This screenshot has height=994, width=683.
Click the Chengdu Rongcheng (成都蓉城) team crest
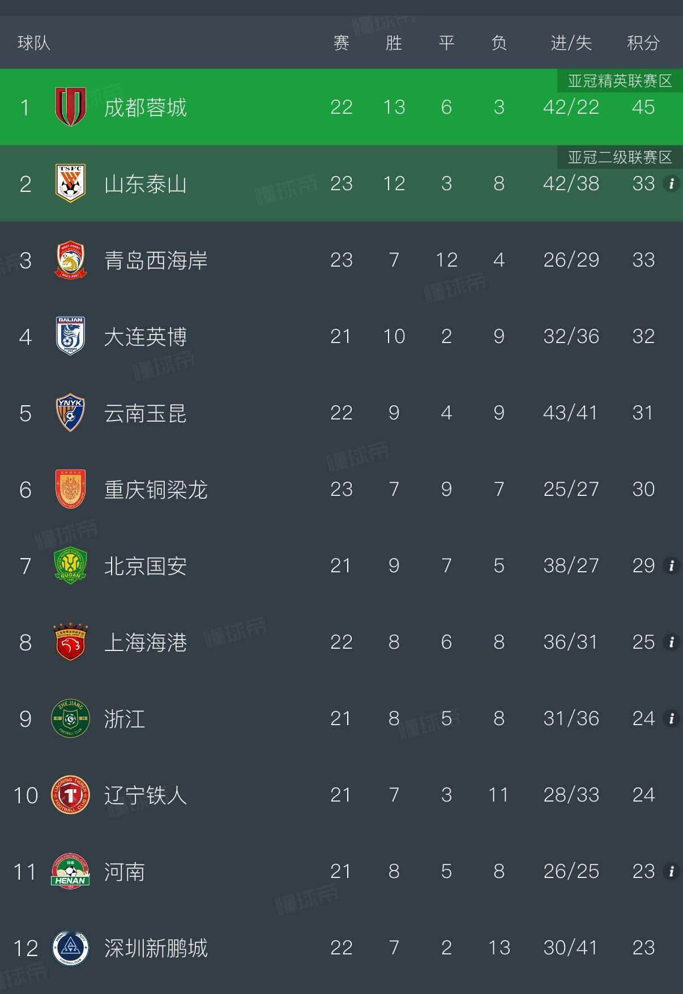(70, 107)
